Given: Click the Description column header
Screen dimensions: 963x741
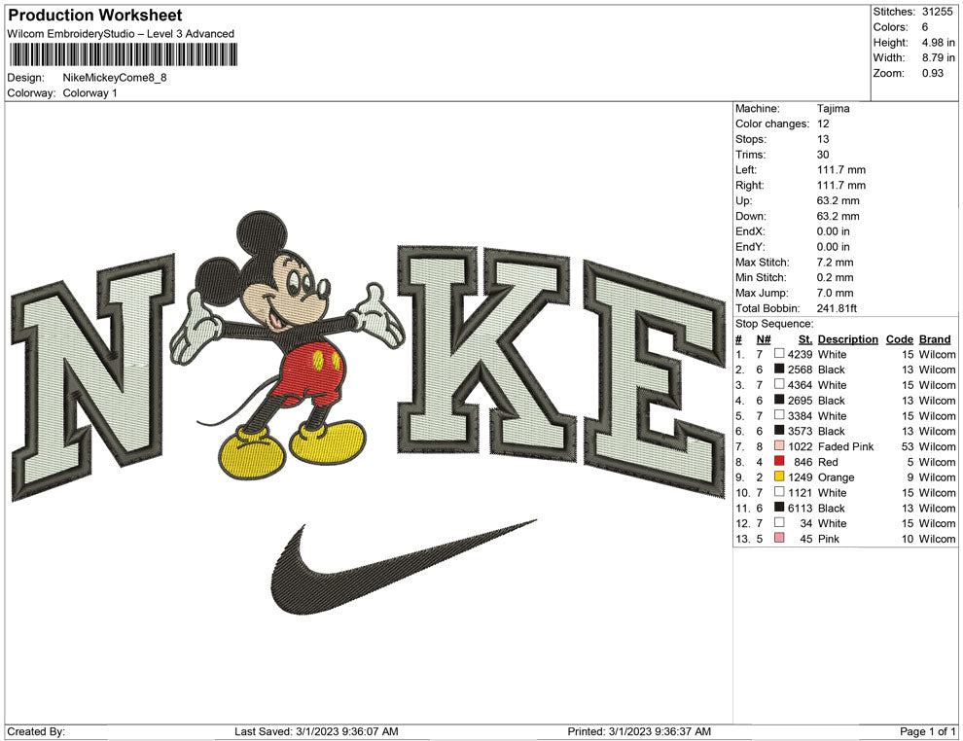Looking at the screenshot, I should 847,338.
